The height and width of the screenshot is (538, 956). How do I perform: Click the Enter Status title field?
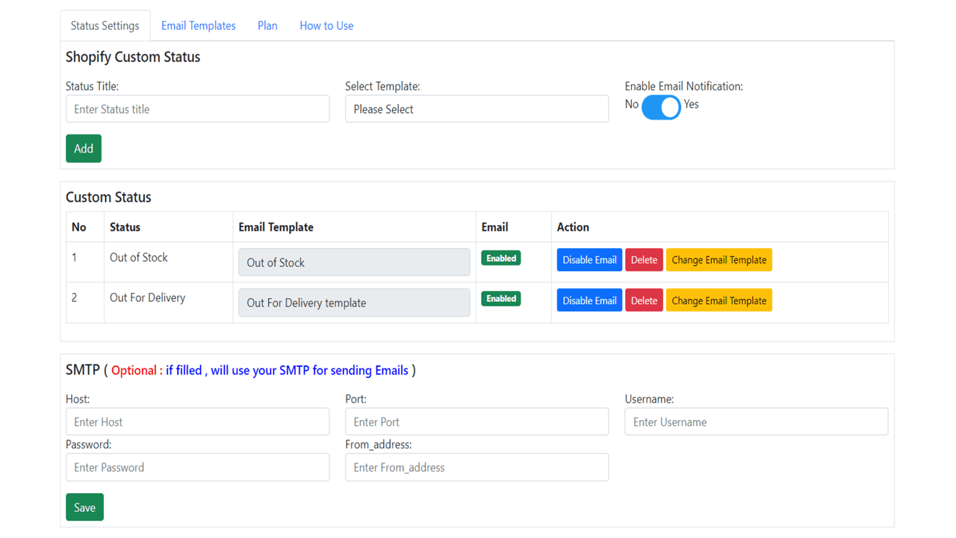197,108
